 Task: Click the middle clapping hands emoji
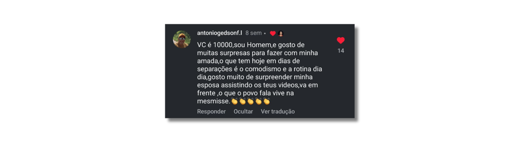(x=250, y=101)
